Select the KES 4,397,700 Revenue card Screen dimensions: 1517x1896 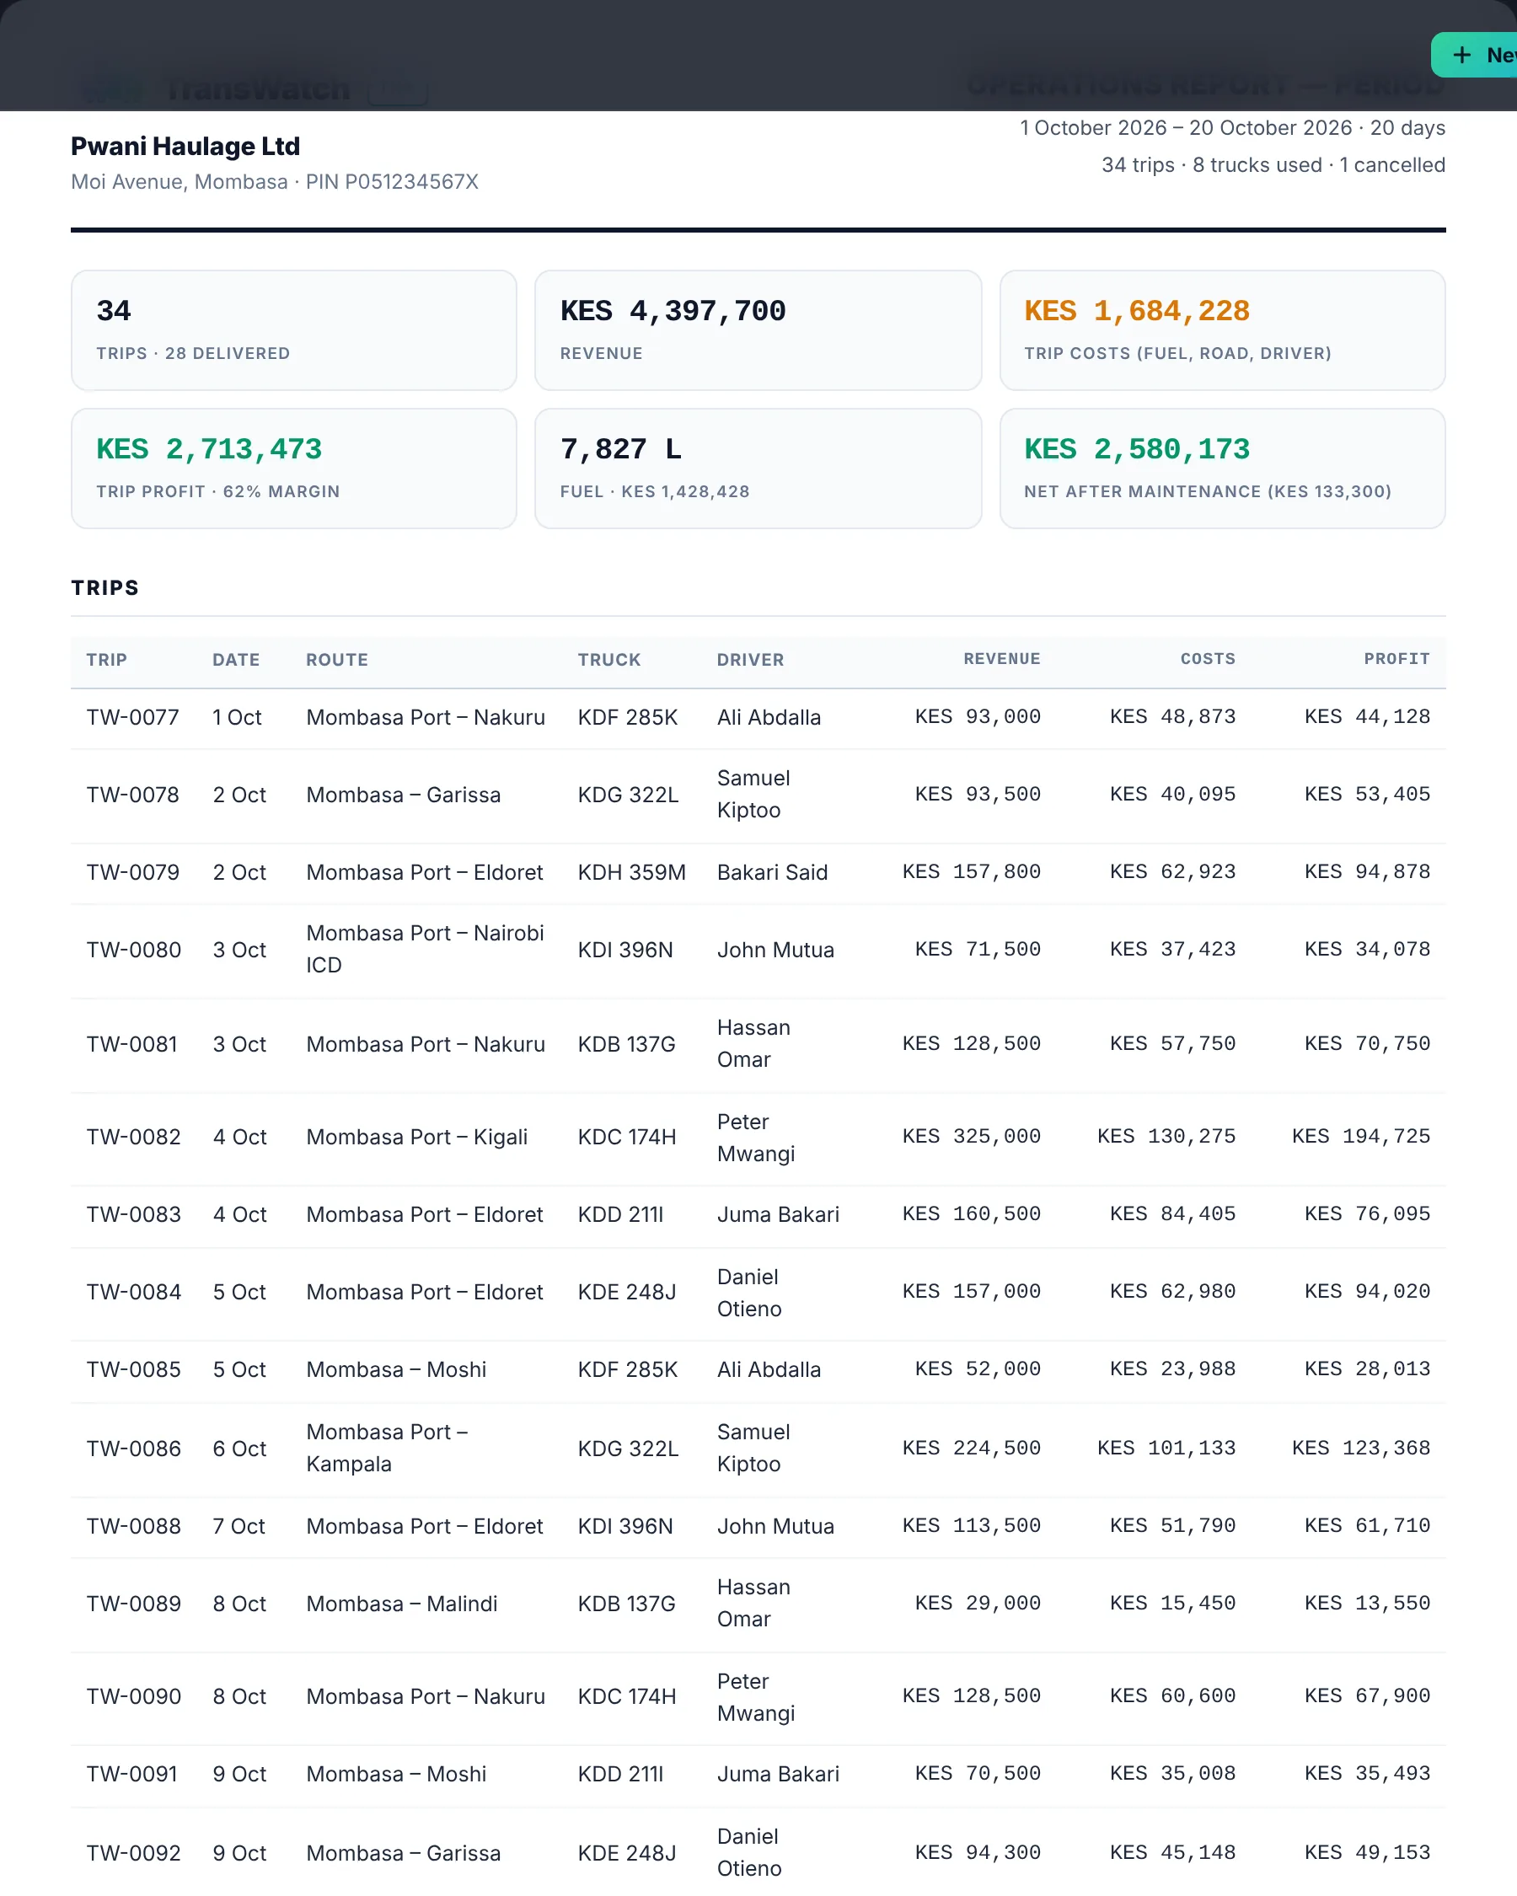(757, 329)
